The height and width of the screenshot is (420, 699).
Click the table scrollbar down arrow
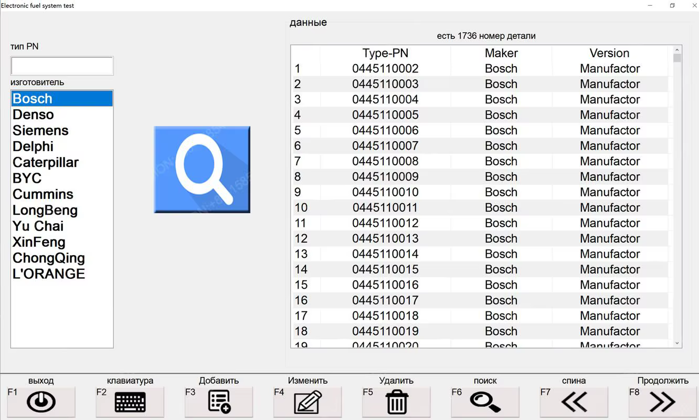point(677,343)
